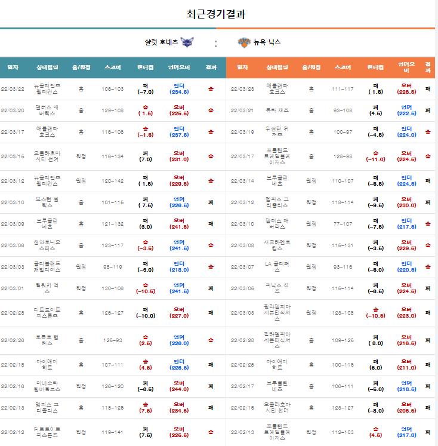This screenshot has width=438, height=446.
Task: Click the teal 상대팀명 column header
Action: tap(47, 67)
